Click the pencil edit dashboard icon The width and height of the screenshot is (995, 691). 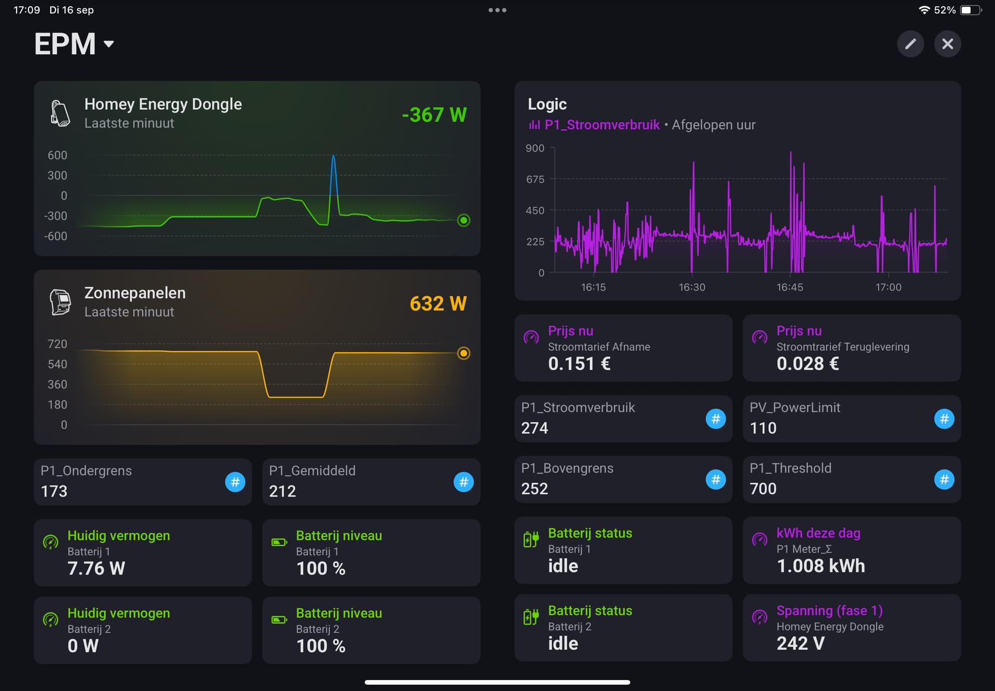point(910,44)
